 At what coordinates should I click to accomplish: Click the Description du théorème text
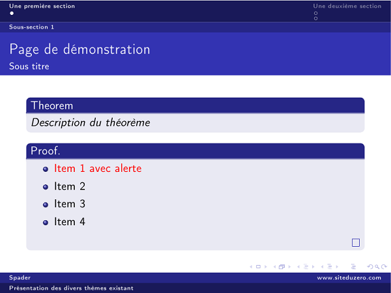(x=91, y=122)
